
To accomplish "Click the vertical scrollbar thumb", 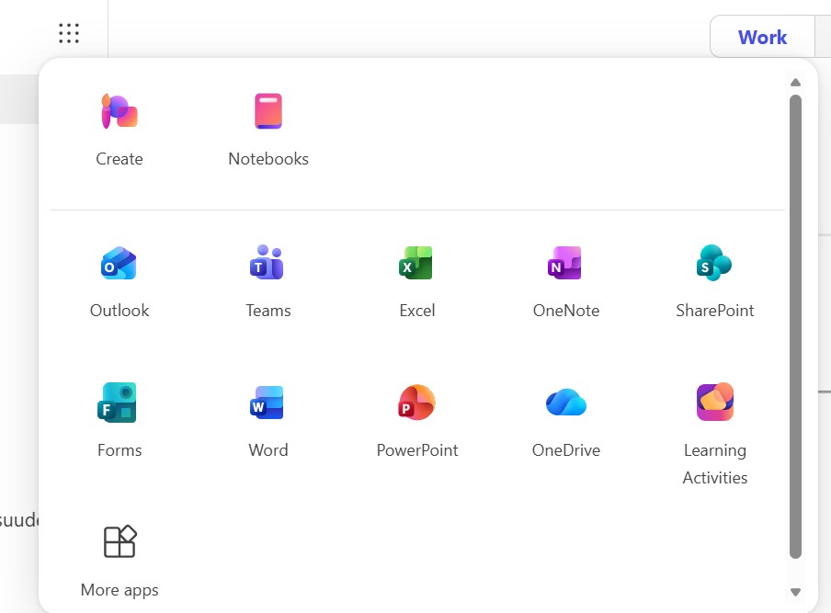I will click(795, 326).
